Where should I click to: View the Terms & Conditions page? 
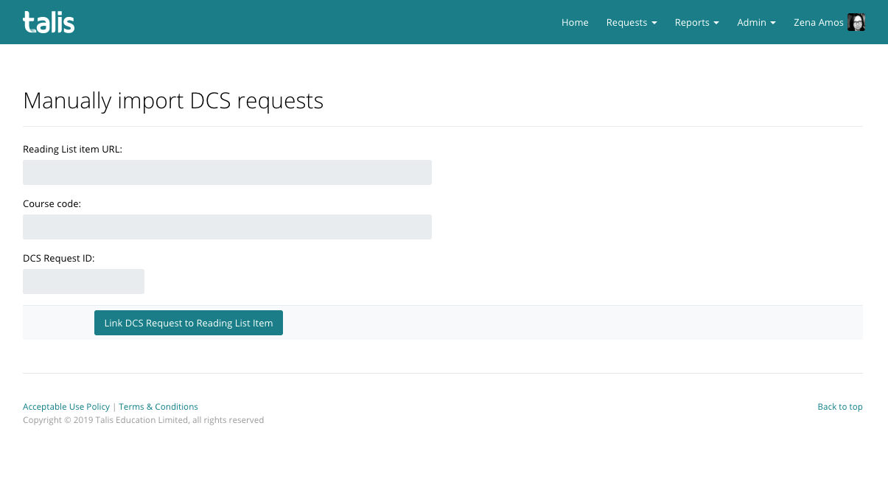(158, 407)
